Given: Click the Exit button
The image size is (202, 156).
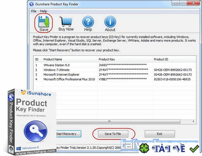Looking at the screenshot, I should [160, 134].
